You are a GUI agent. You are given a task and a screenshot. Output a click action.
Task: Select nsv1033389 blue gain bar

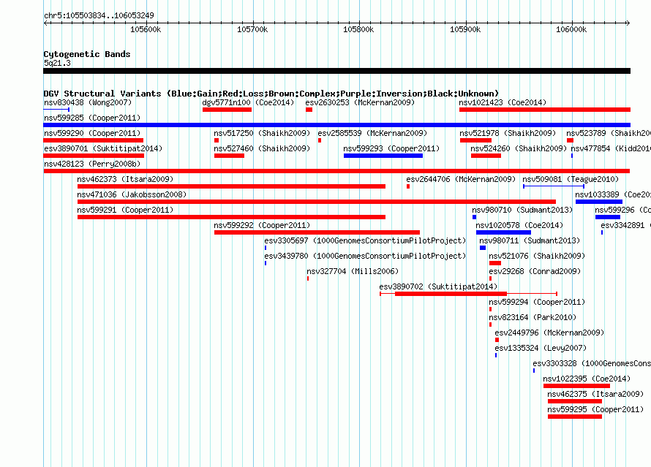point(598,202)
